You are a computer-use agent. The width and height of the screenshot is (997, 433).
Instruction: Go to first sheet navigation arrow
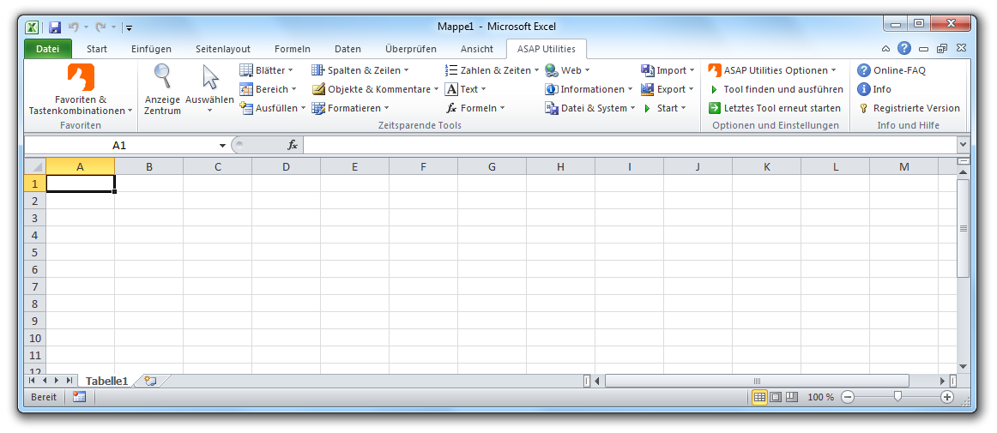[33, 380]
